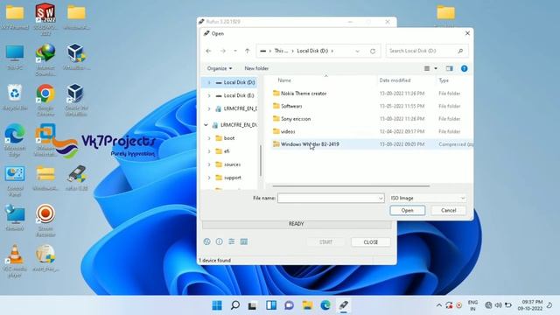Image resolution: width=560 pixels, height=315 pixels.
Task: Open SOLIDWORKS 2022 desktop shortcut
Action: pyautogui.click(x=45, y=19)
